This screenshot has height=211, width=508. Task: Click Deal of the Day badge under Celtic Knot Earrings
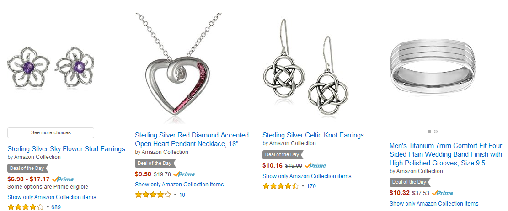coord(283,155)
